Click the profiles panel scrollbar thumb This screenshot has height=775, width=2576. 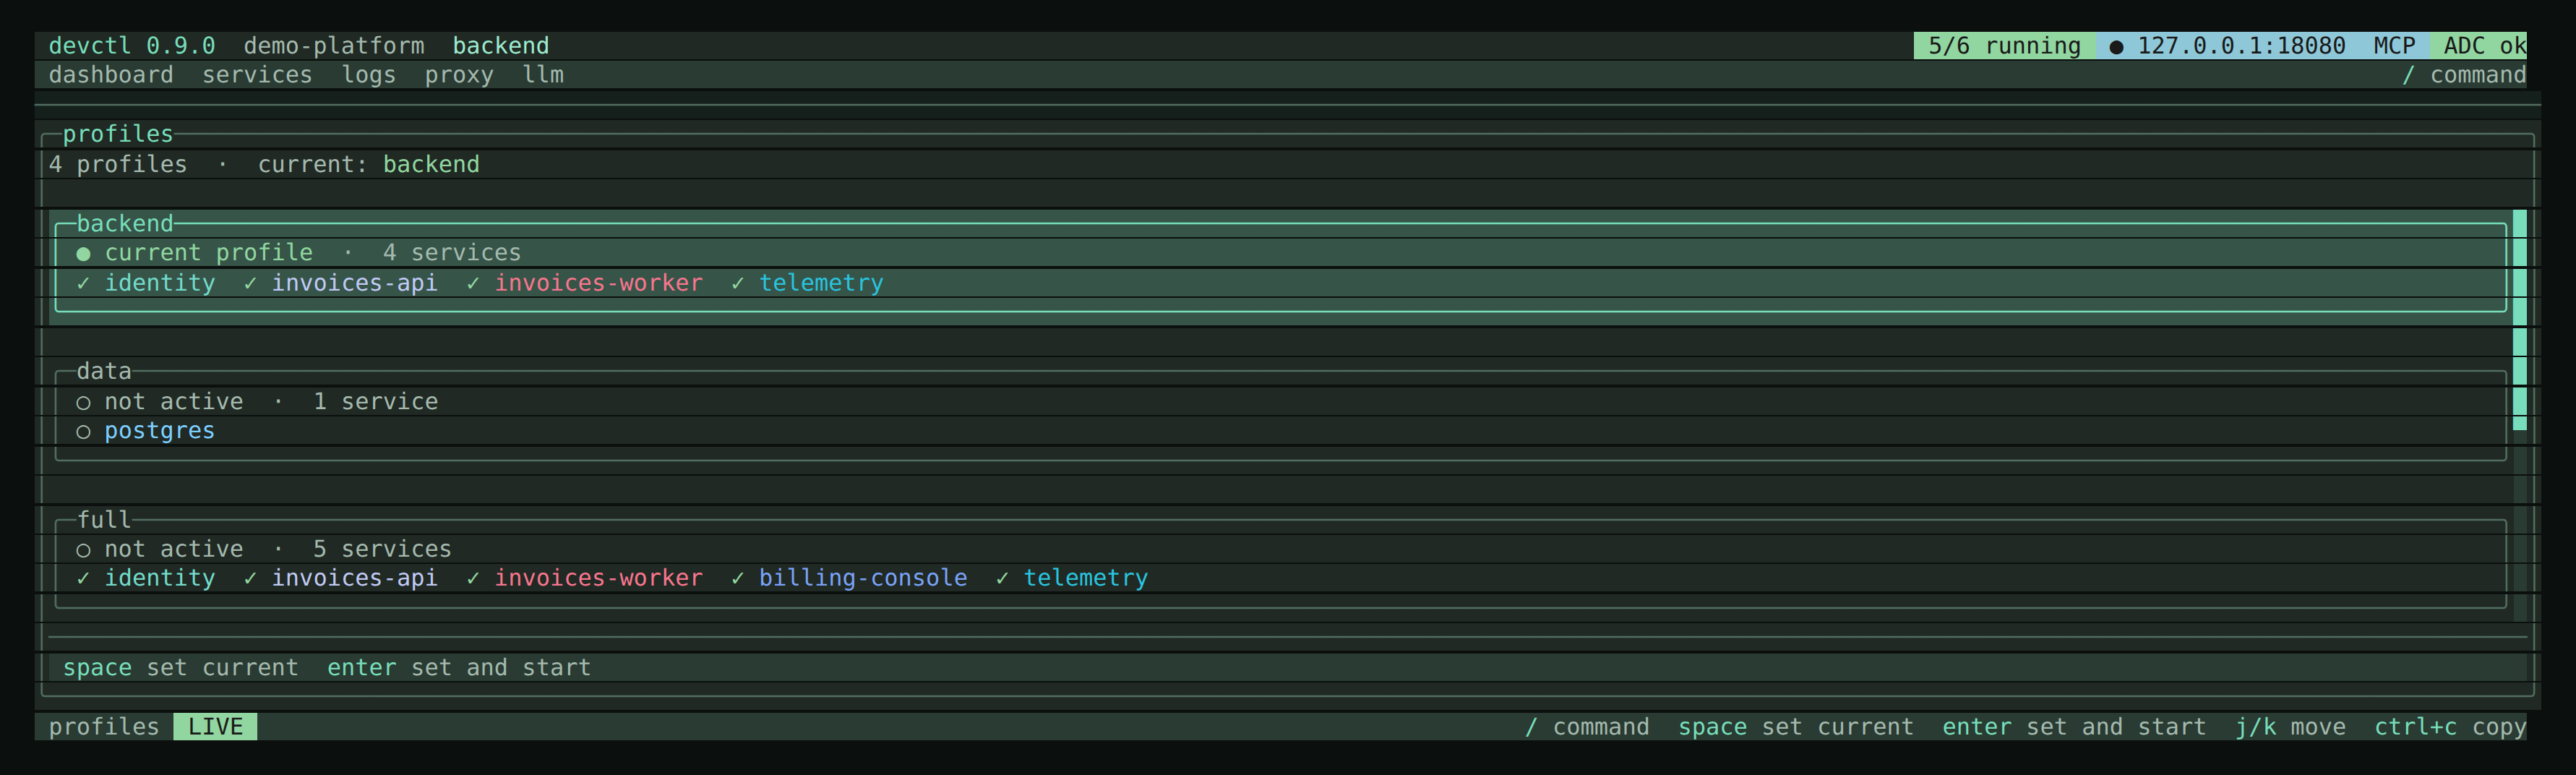(2520, 320)
